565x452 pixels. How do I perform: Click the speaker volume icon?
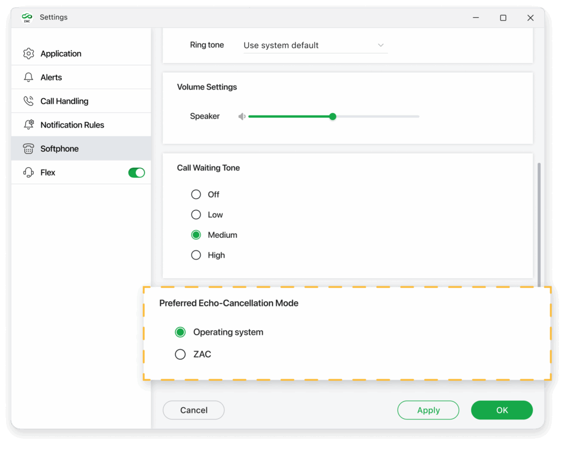[242, 116]
